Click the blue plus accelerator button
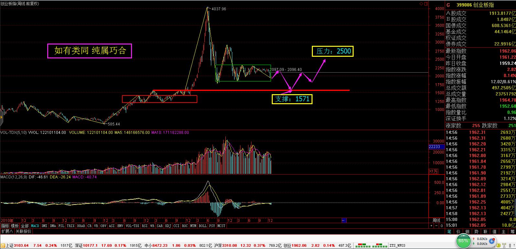516x249 pixels. tap(492, 241)
